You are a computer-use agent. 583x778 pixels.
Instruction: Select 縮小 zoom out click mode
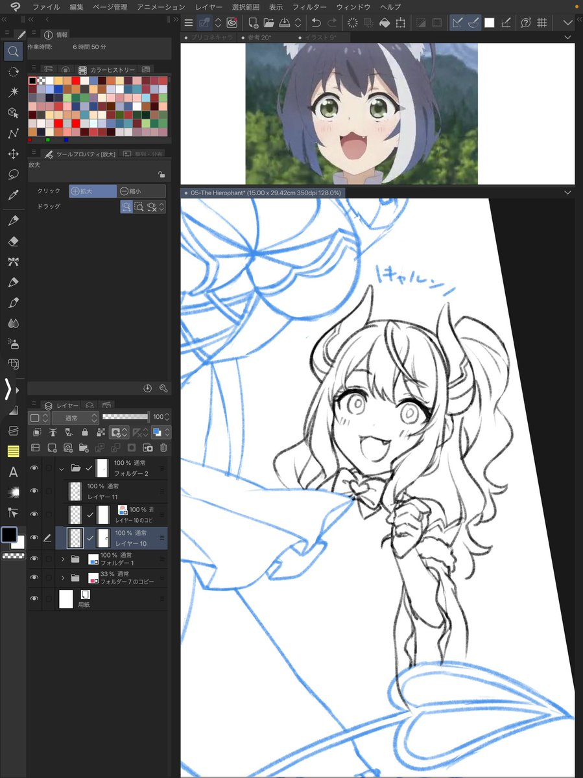(141, 191)
